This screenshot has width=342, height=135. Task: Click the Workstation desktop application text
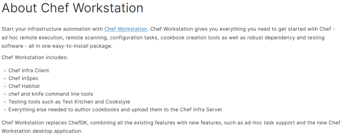(42, 131)
